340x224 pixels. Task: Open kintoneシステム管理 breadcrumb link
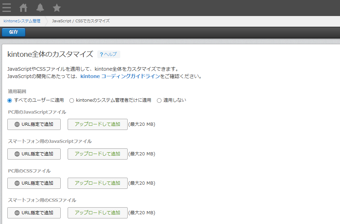pos(22,21)
